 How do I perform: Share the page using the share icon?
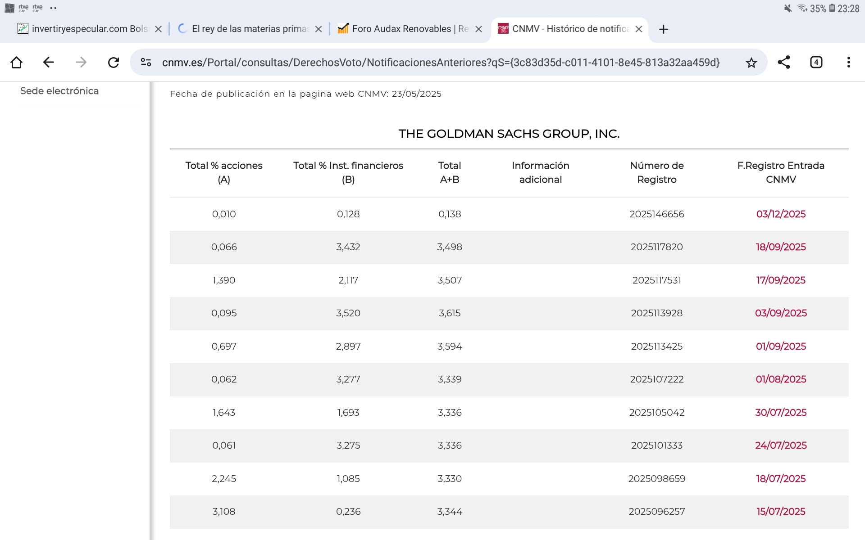pos(784,62)
